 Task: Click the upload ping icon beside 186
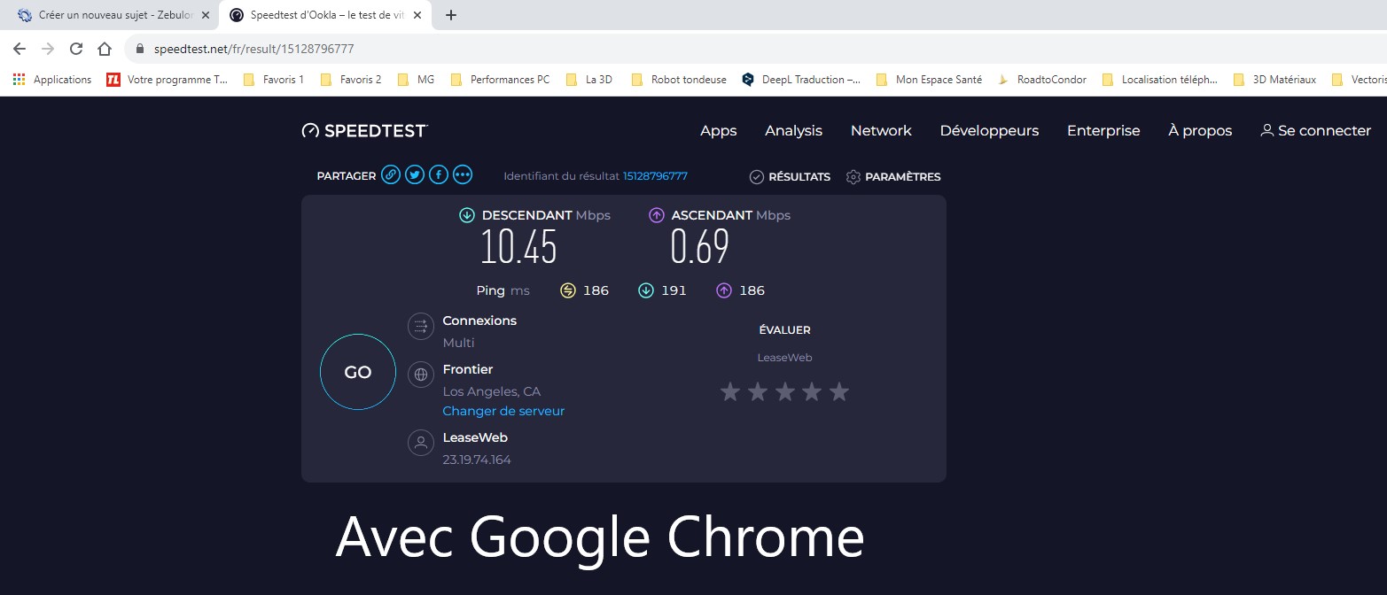(724, 290)
